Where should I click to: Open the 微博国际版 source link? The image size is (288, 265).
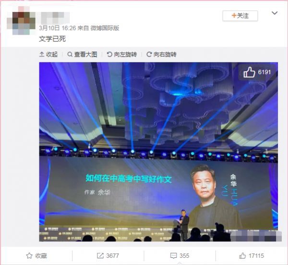(x=105, y=28)
